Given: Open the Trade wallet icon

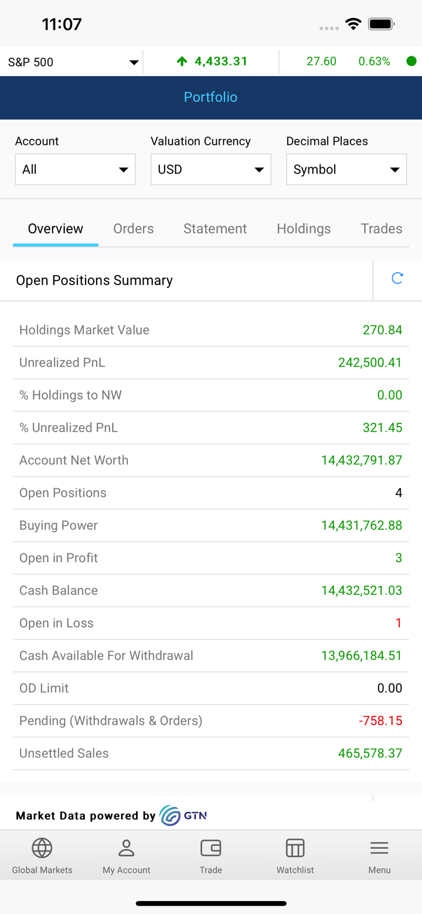Looking at the screenshot, I should point(210,848).
